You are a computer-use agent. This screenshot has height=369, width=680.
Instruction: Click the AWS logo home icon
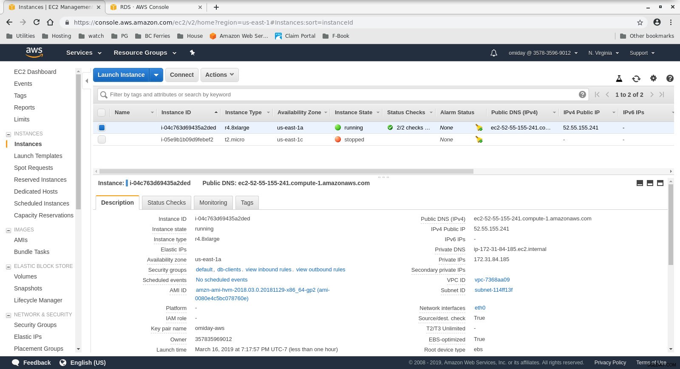(34, 52)
